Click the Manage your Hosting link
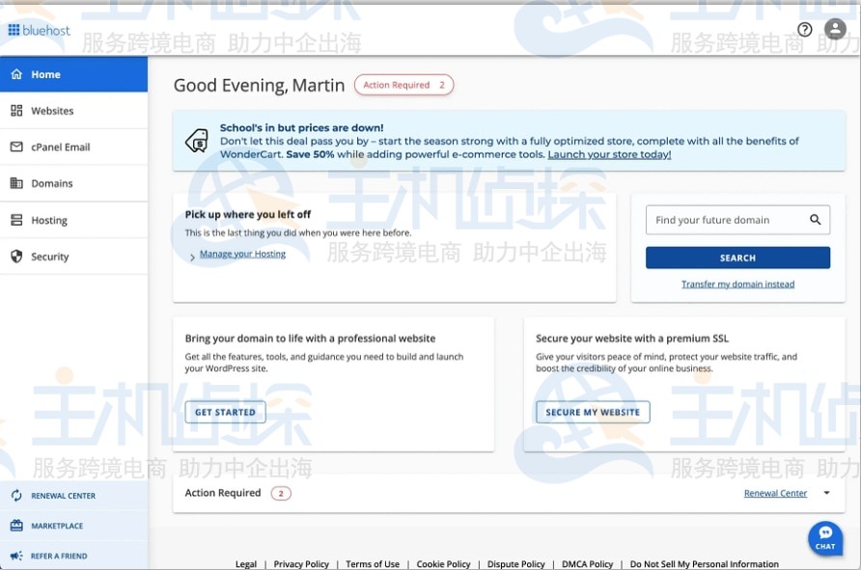This screenshot has height=570, width=861. click(x=242, y=254)
